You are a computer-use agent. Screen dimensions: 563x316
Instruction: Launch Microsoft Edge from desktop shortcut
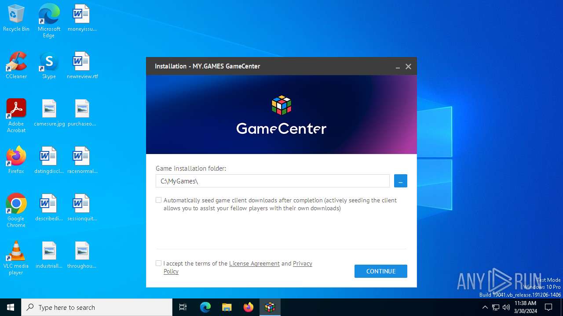click(x=49, y=21)
